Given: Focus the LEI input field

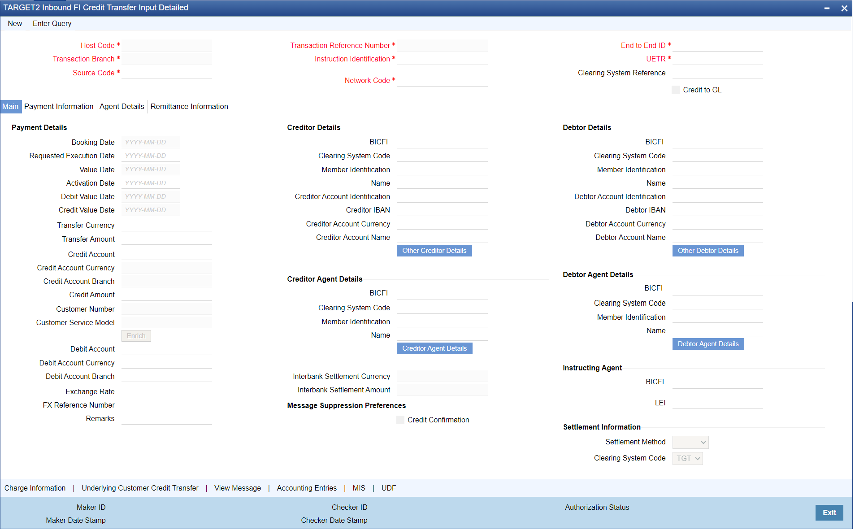Looking at the screenshot, I should (718, 403).
